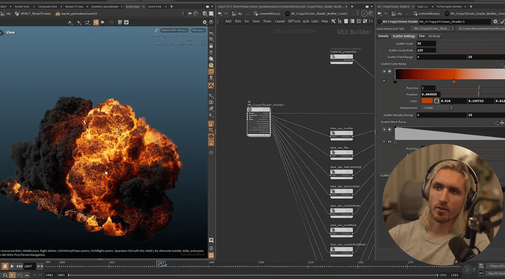Switch to the Take List tab
Screen dimensions: 505x279
coord(422,7)
